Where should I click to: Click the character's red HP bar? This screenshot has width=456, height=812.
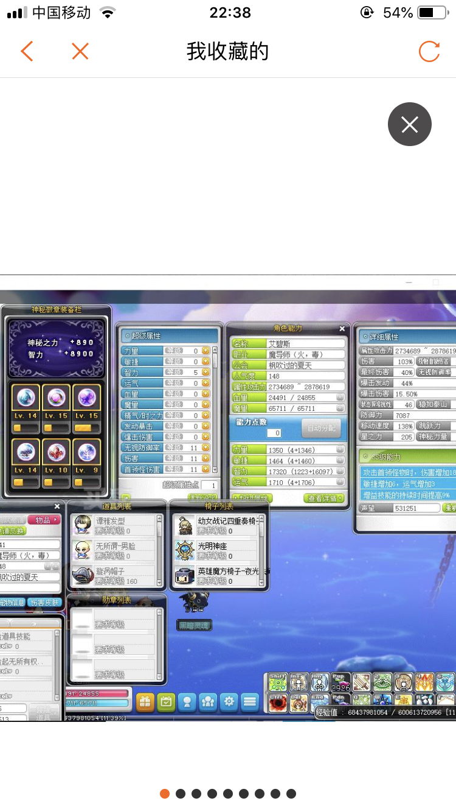[97, 693]
